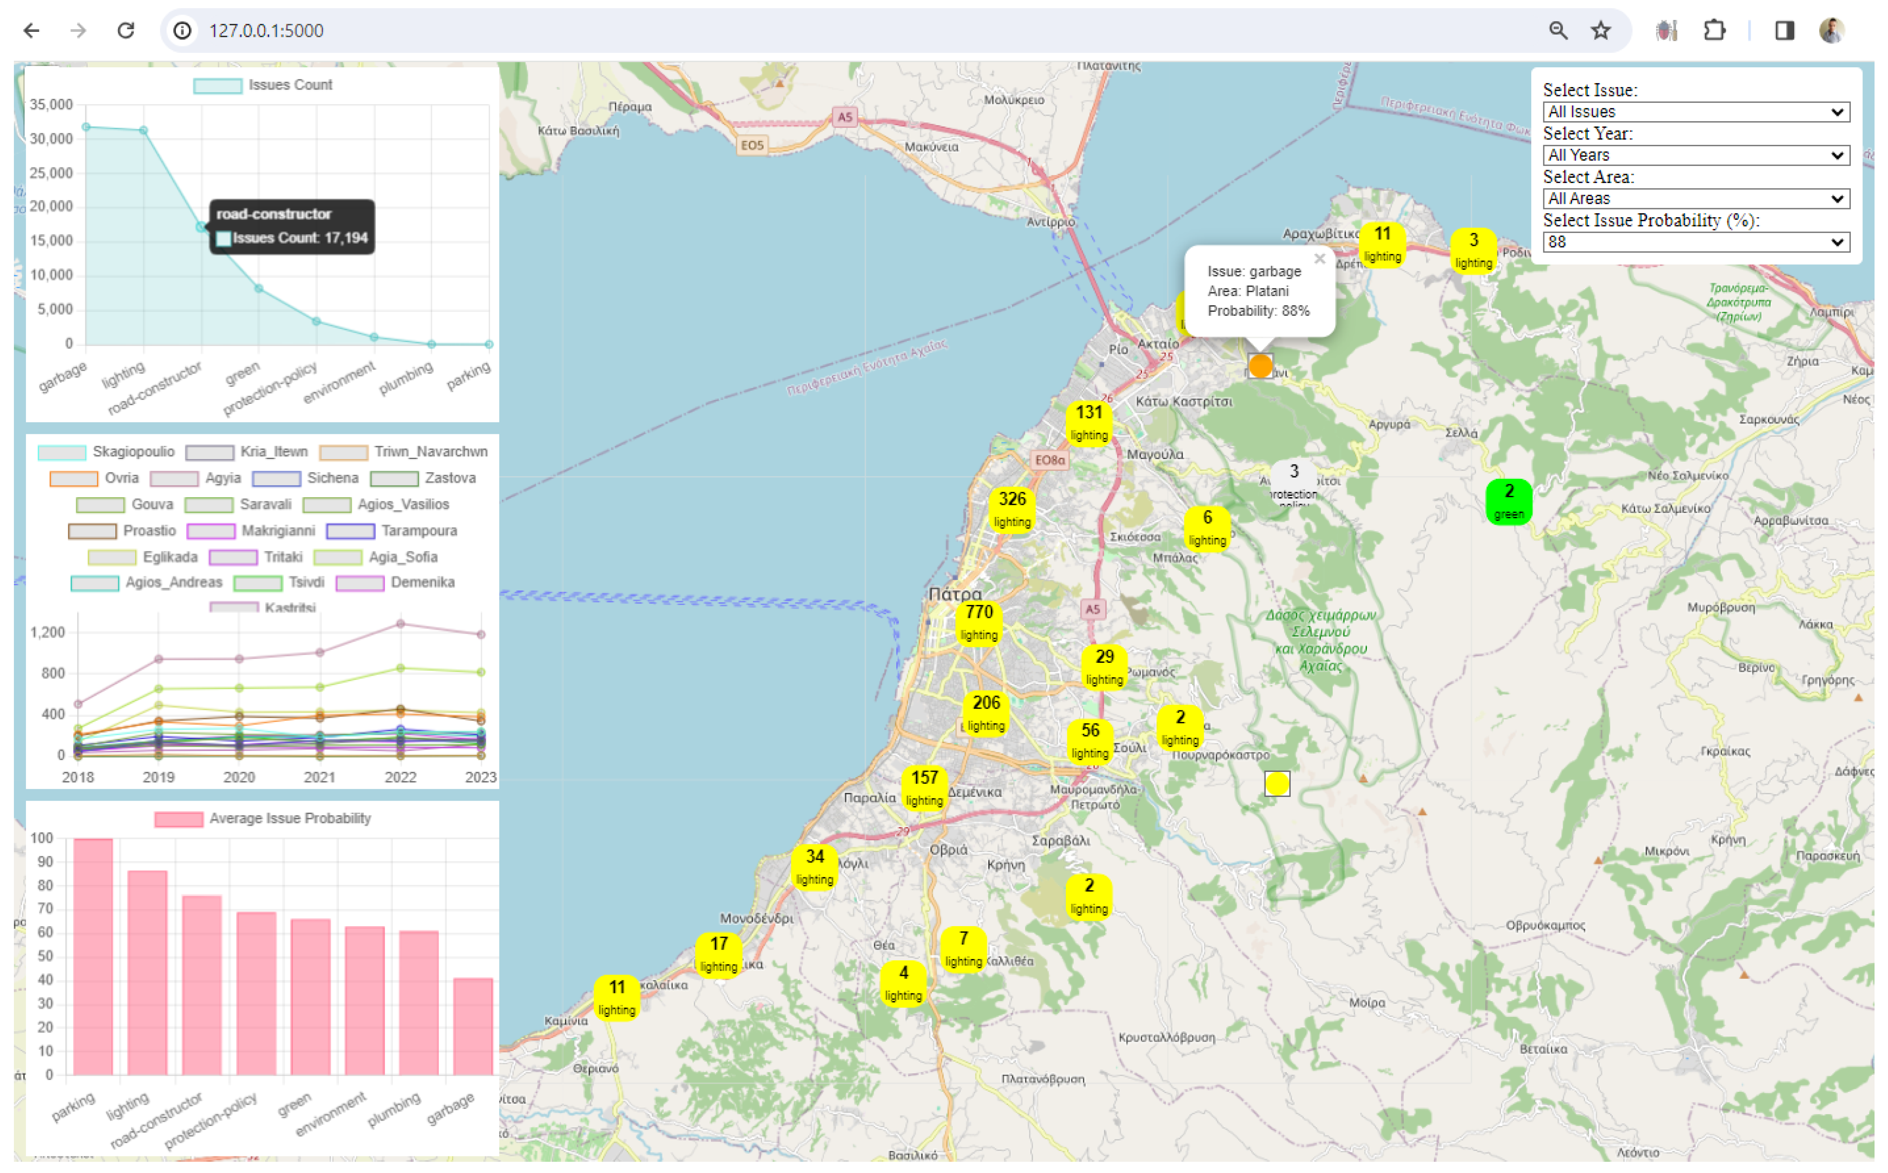The width and height of the screenshot is (1888, 1173).
Task: Click the address bar URL 127.0.0.1:5000
Action: point(266,30)
